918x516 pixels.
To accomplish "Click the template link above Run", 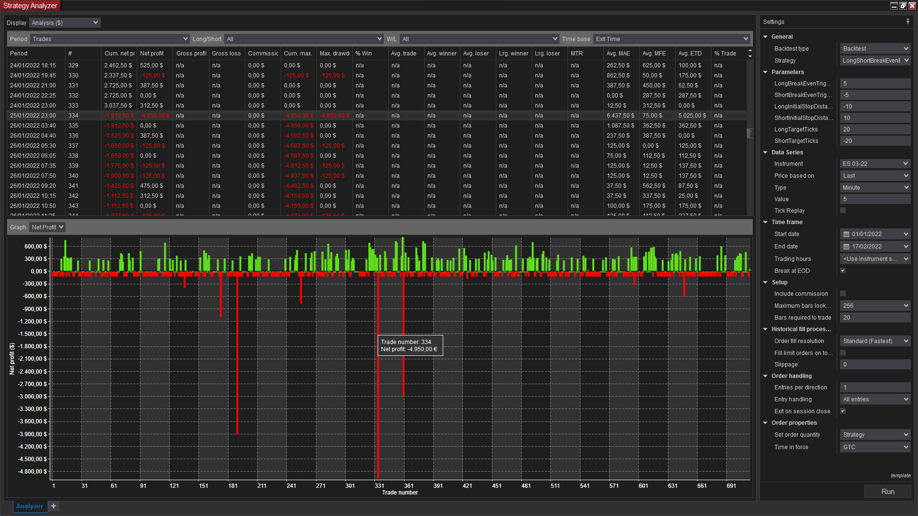I will coord(900,475).
